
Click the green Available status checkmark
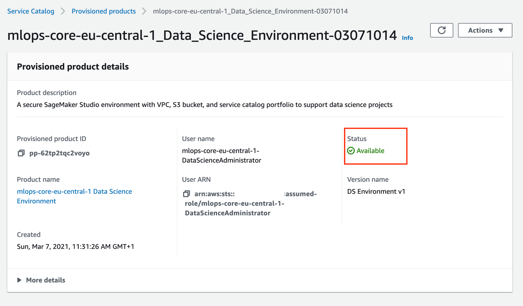(x=351, y=151)
